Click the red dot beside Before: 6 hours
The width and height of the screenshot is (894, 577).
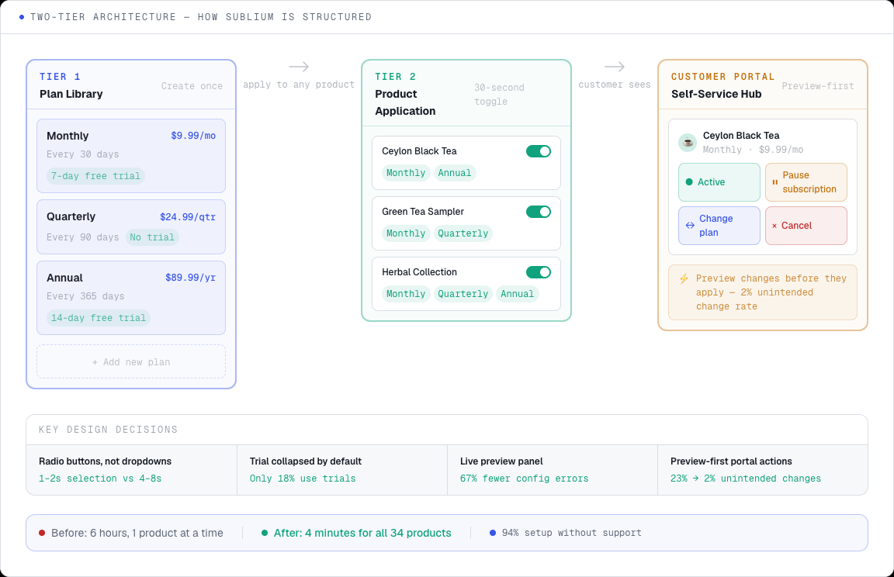coord(41,533)
